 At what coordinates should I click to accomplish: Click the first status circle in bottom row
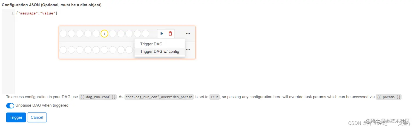pyautogui.click(x=63, y=50)
